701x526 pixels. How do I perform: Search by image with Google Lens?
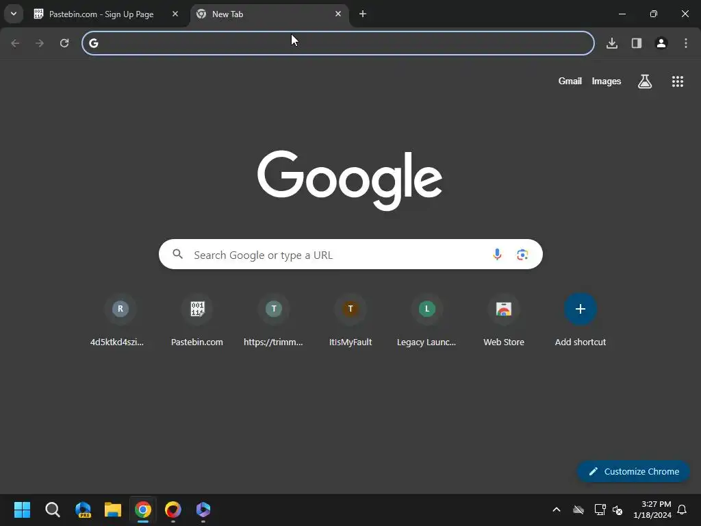tap(522, 255)
